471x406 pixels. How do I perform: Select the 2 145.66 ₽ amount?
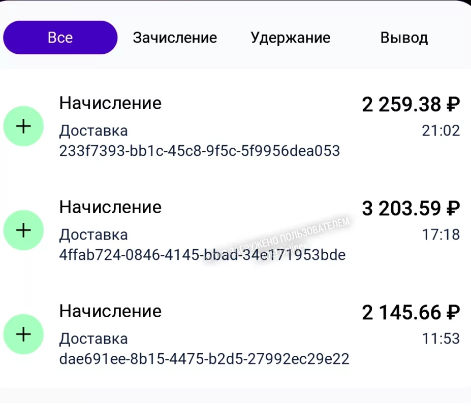tap(411, 313)
